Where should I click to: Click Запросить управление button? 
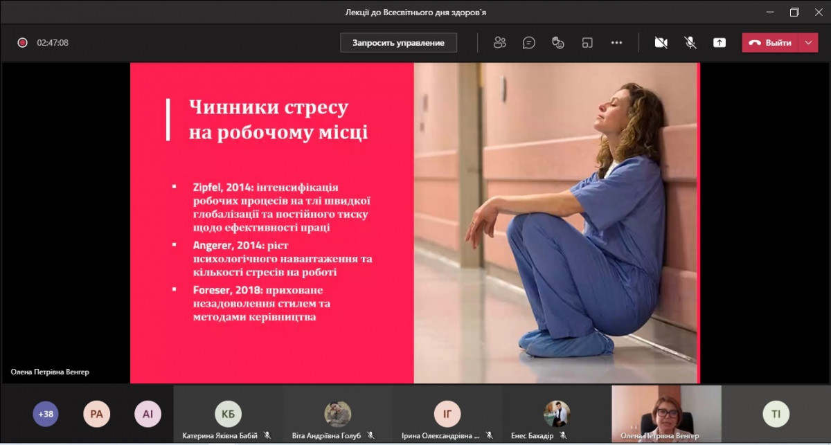point(398,43)
